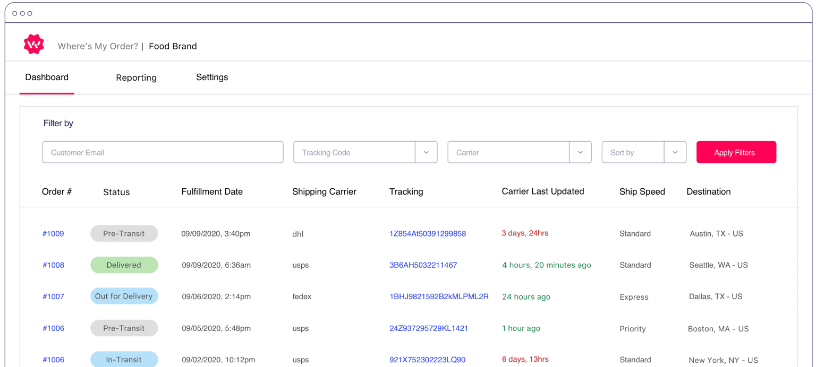This screenshot has width=816, height=367.
Task: Click tracking number 1Z854At50391299858
Action: (428, 234)
